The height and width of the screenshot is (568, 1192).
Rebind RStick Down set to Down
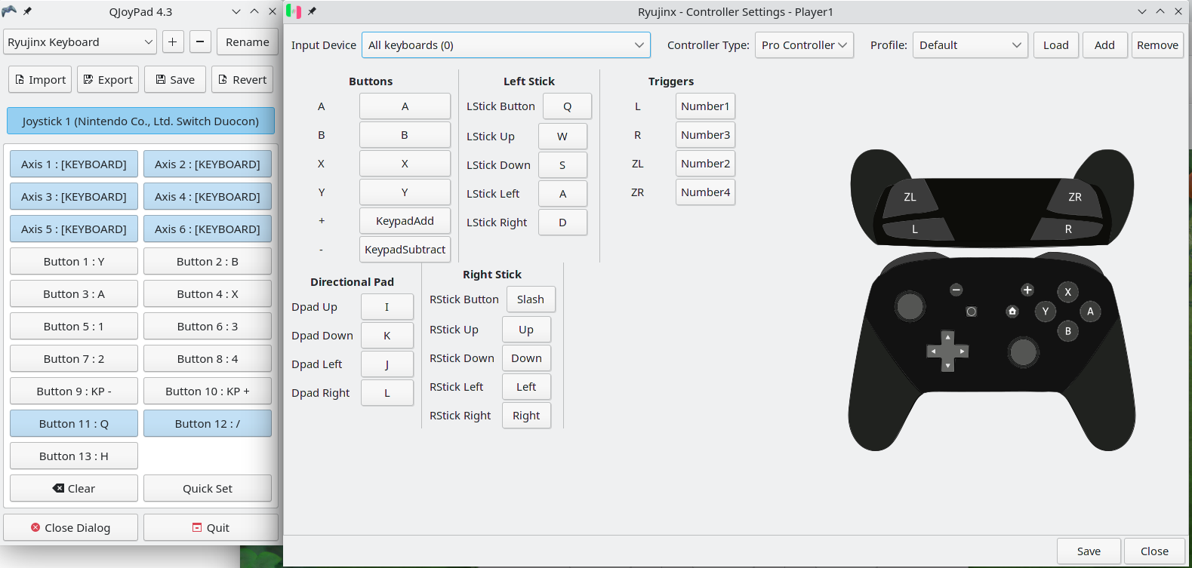pyautogui.click(x=526, y=358)
